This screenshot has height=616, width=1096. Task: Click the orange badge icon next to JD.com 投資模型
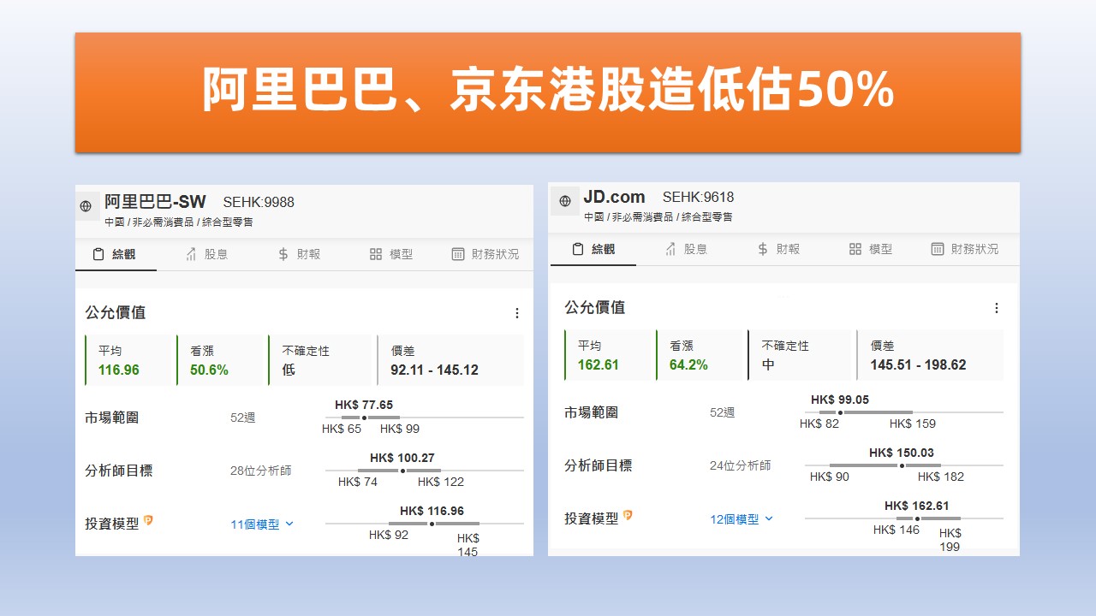pos(628,515)
